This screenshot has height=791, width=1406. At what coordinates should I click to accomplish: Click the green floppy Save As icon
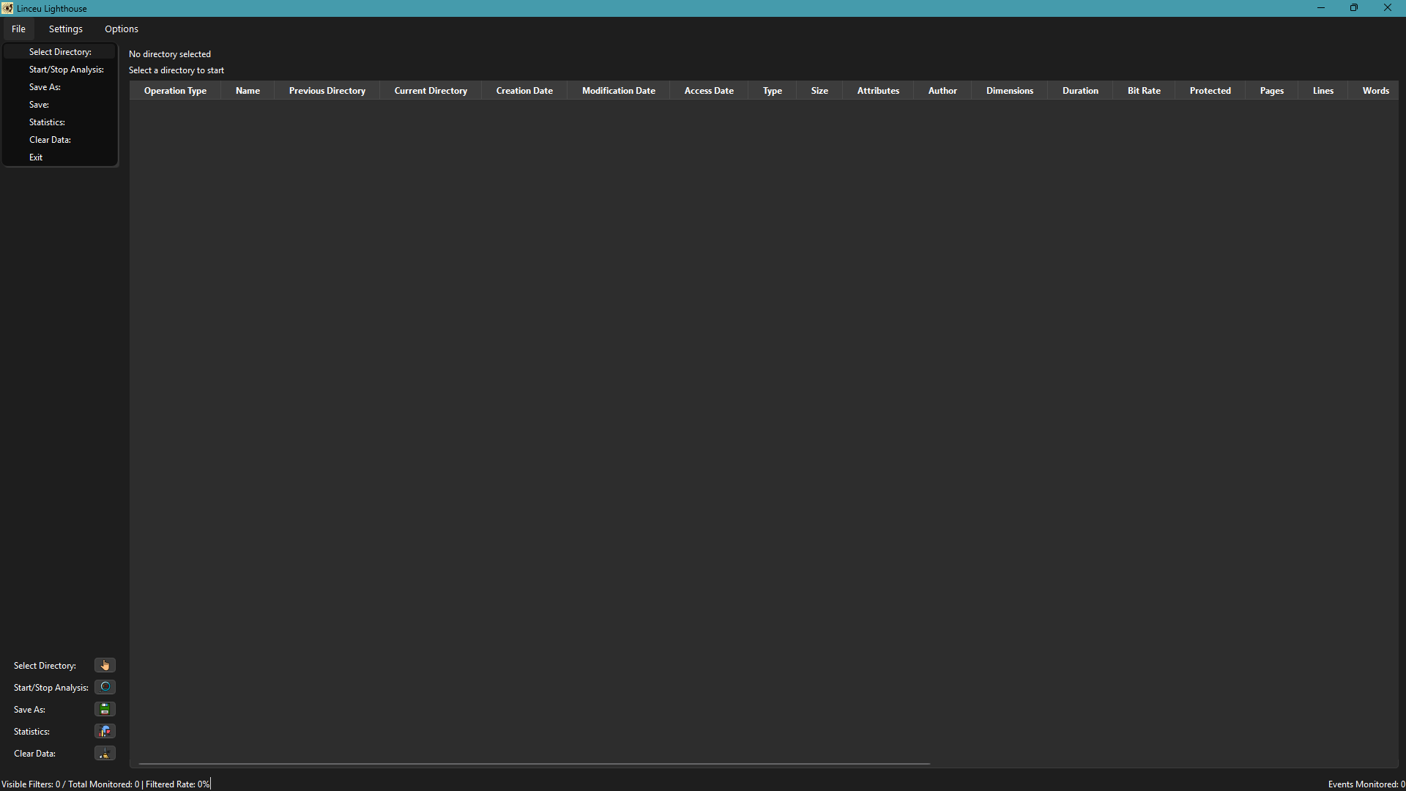tap(105, 709)
